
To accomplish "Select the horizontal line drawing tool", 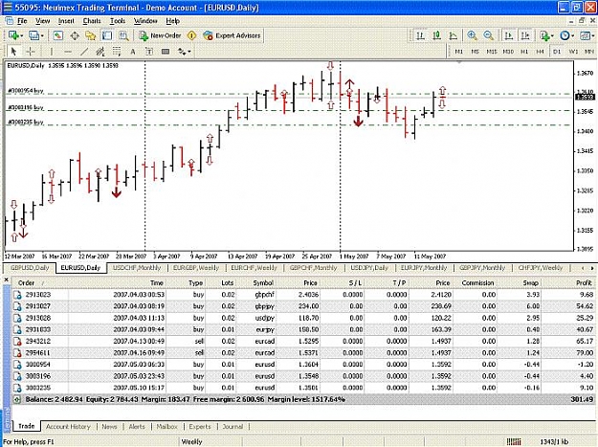I will [68, 52].
